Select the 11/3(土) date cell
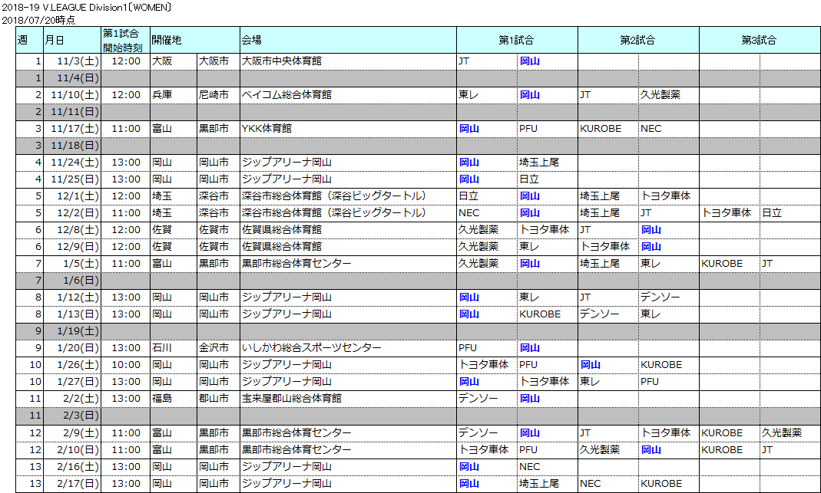821x493 pixels. coord(78,61)
